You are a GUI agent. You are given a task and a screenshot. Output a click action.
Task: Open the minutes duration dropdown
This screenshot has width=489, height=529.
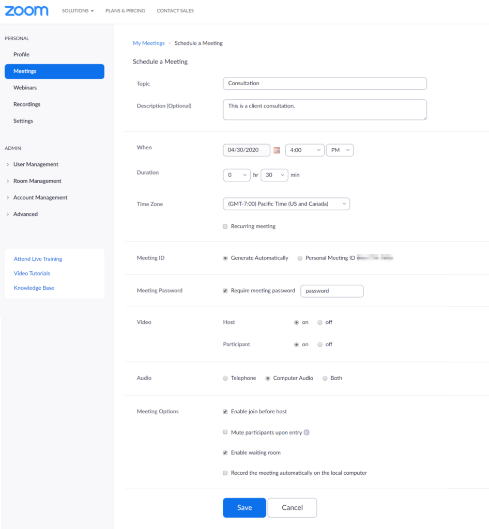tap(274, 175)
